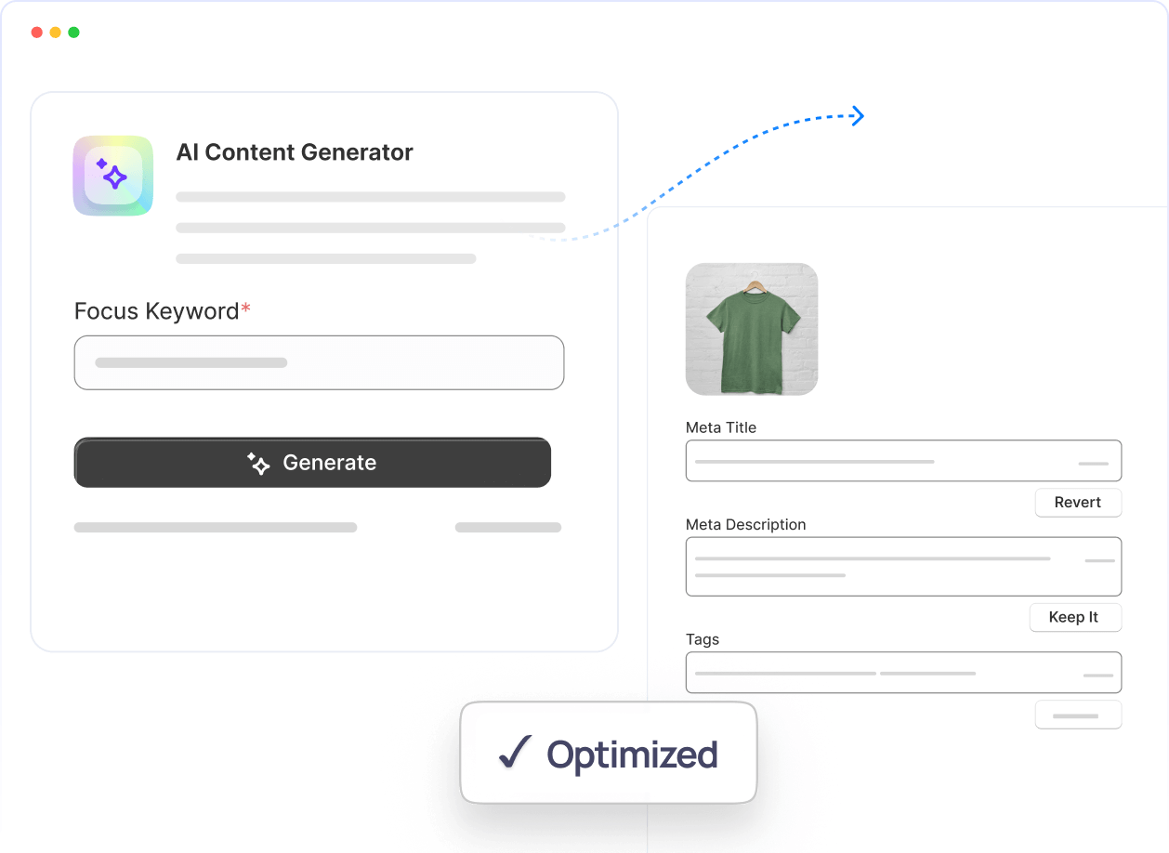
Task: Click inside the Tags input field
Action: [903, 673]
